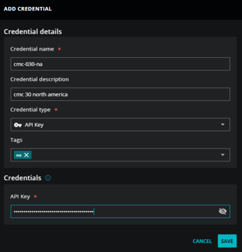Screen dimensions: 242x252
Task: Click the 'Credential name' label
Action: tap(32, 49)
